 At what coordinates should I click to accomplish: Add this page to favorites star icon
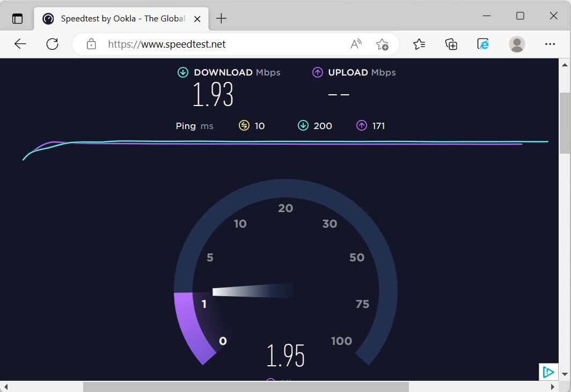pyautogui.click(x=382, y=44)
